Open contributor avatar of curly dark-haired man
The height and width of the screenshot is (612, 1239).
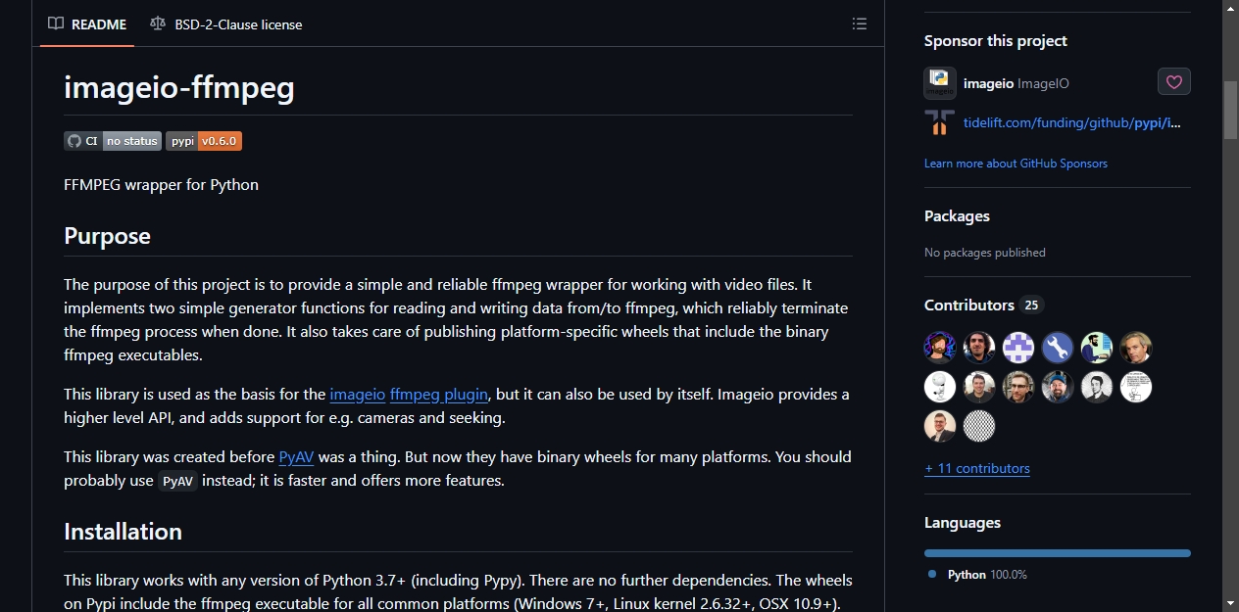tap(979, 348)
